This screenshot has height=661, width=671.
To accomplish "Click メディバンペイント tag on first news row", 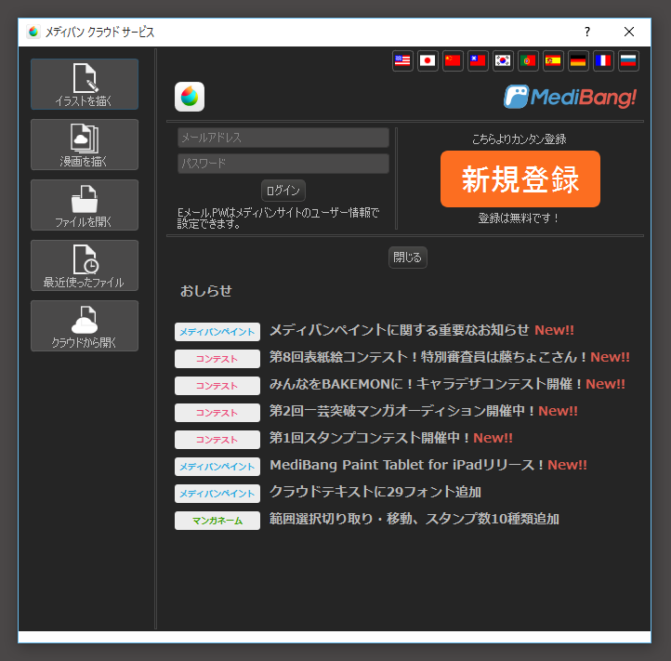I will tap(217, 332).
